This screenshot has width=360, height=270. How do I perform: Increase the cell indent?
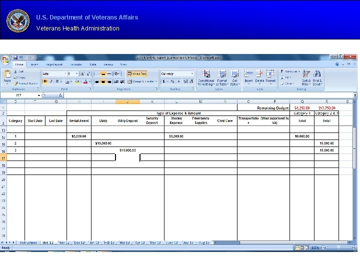click(x=122, y=81)
